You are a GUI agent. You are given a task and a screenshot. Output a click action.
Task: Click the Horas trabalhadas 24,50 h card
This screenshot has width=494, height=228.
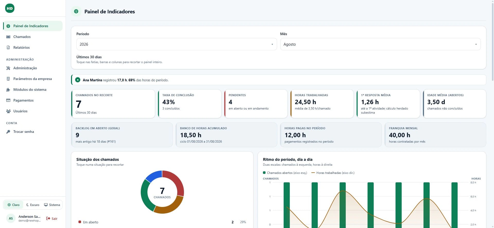pos(322,104)
